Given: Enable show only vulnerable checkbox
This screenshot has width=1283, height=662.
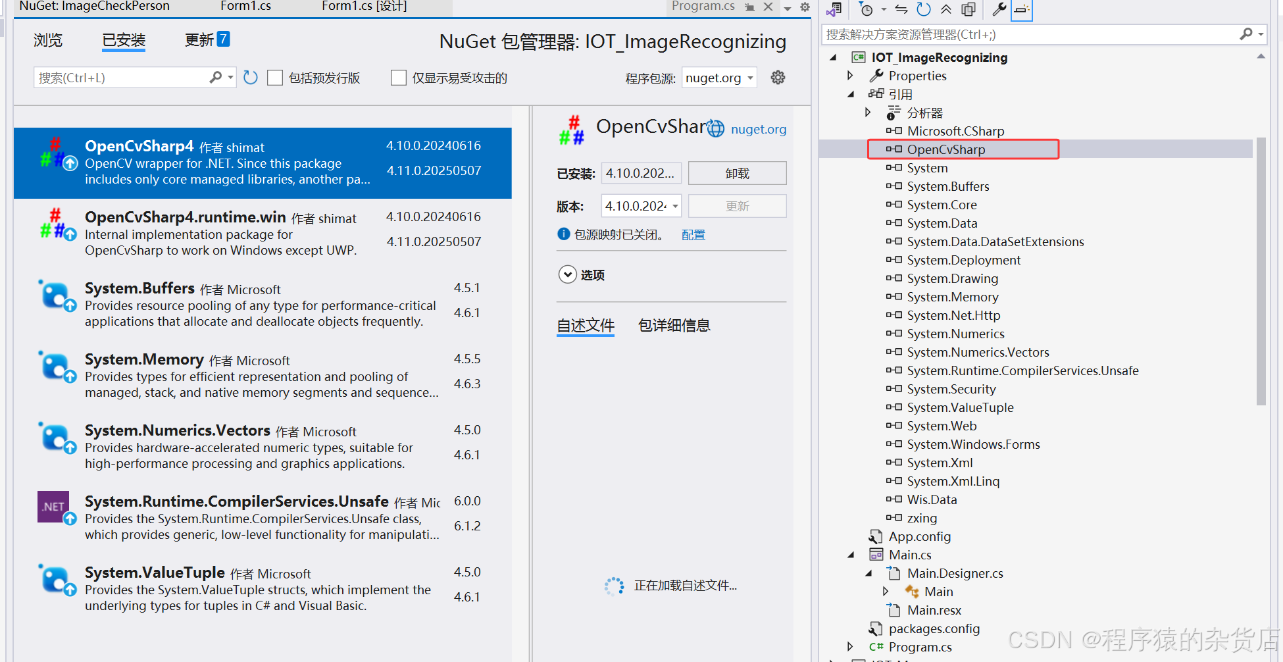Looking at the screenshot, I should click(x=399, y=78).
